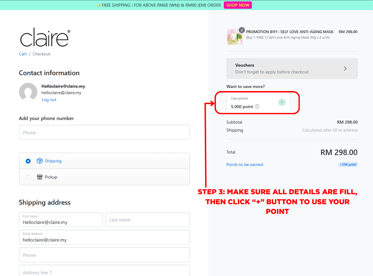The height and width of the screenshot is (276, 373).
Task: Click the user avatar image
Action: 28,92
